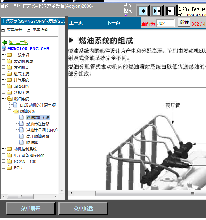Expand the 发动机壳 tree node
This screenshot has width=206, height=220.
tap(3, 67)
